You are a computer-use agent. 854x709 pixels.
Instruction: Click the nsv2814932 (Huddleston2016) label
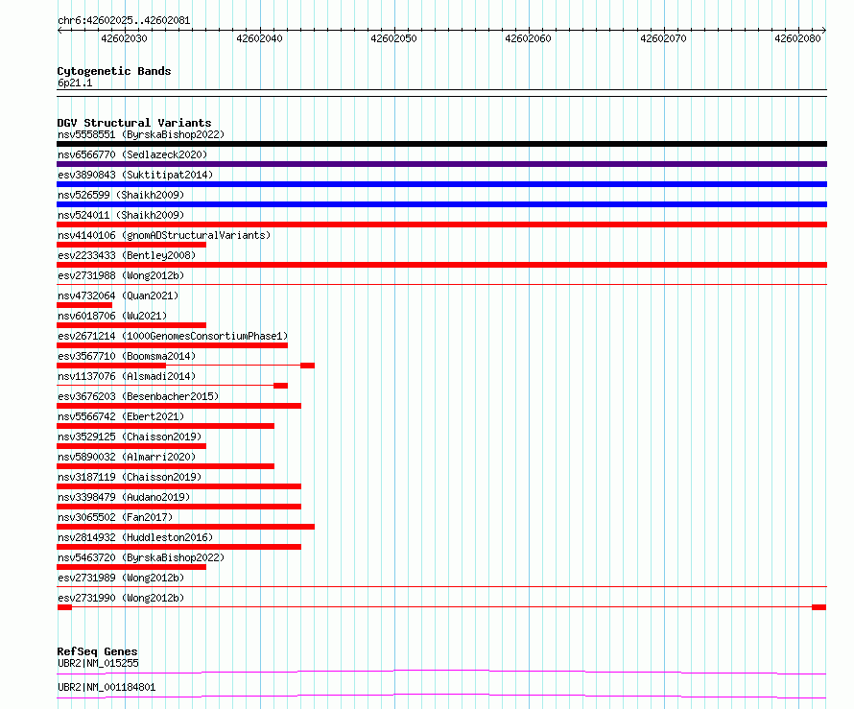135,537
